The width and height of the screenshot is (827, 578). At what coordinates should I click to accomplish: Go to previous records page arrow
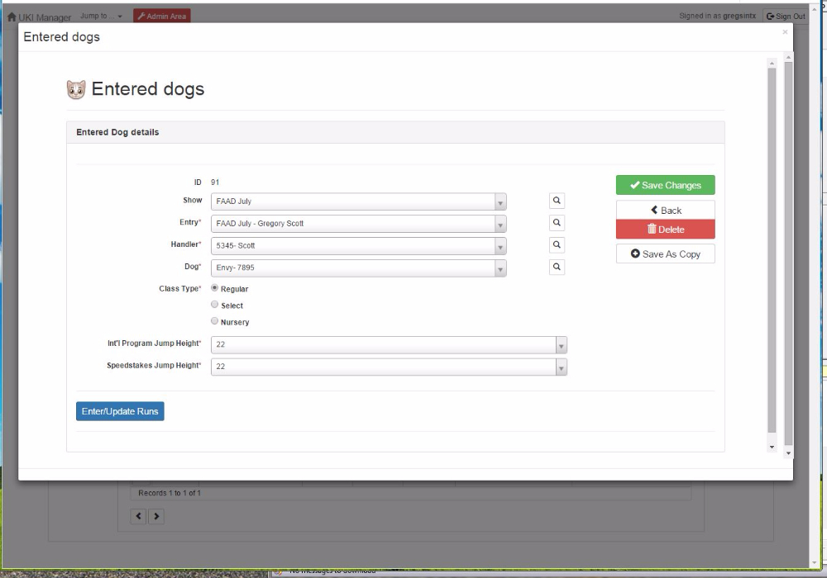point(138,516)
